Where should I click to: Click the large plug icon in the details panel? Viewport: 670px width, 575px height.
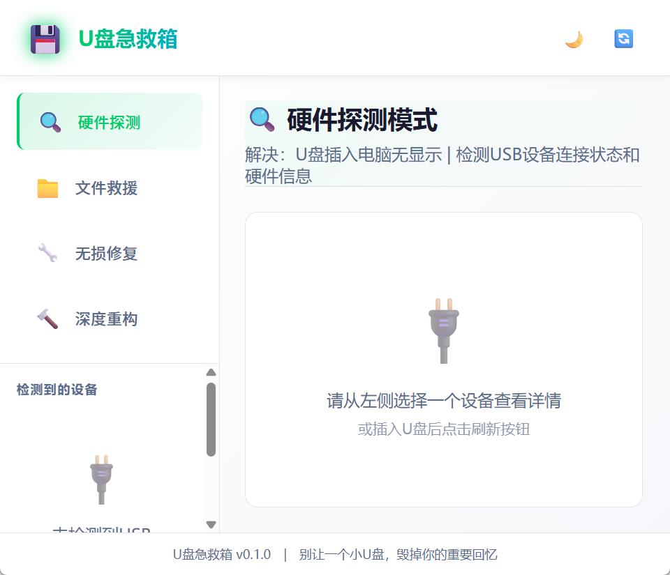click(x=443, y=330)
